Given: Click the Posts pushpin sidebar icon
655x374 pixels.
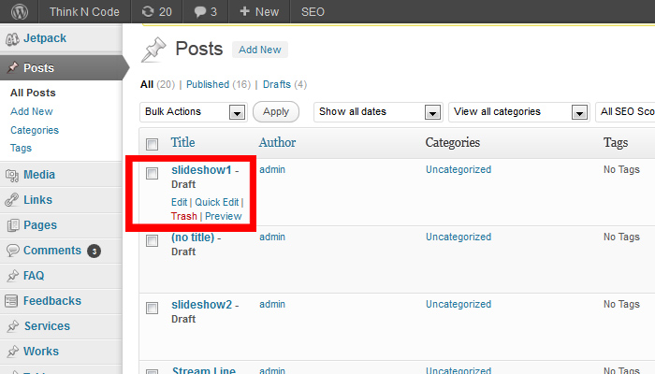Looking at the screenshot, I should click(x=13, y=66).
